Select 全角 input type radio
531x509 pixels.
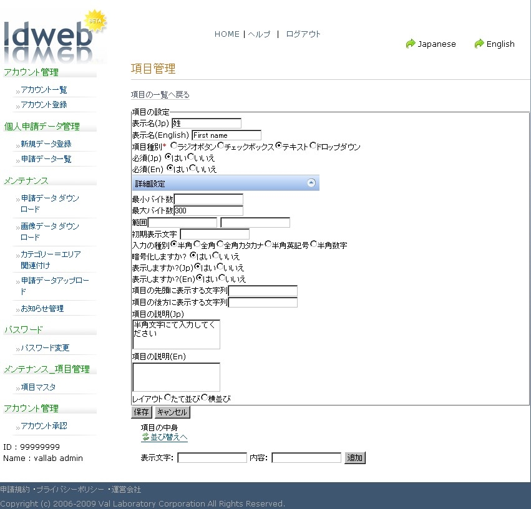tap(197, 244)
